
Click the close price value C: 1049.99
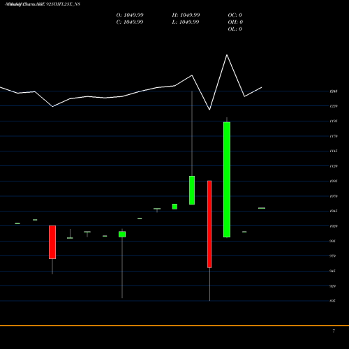click(130, 22)
